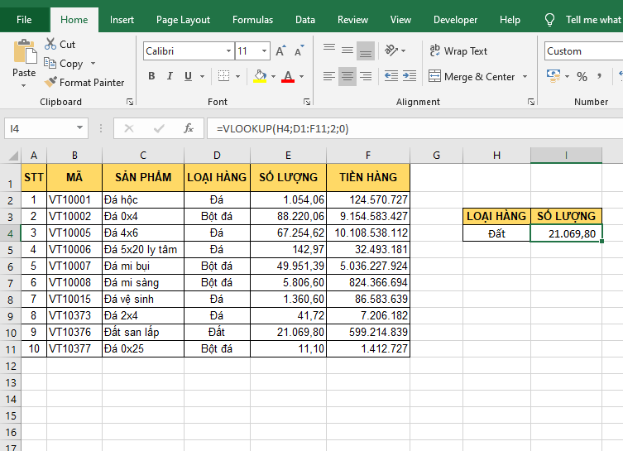The width and height of the screenshot is (623, 451).
Task: Click the Insert Function fx icon
Action: [x=189, y=128]
